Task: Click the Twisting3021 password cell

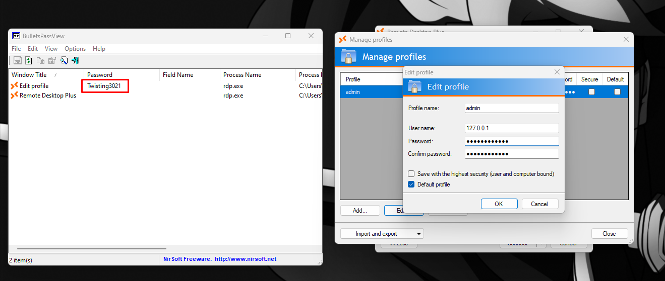Action: [x=104, y=86]
